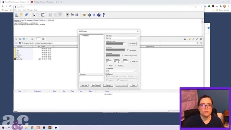Click the view file icon after Paste
This screenshot has height=130, width=231.
tap(50, 15)
